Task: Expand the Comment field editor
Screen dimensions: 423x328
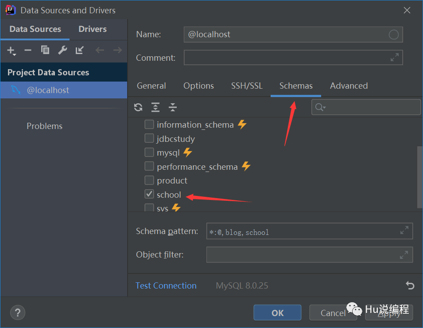Action: tap(394, 58)
